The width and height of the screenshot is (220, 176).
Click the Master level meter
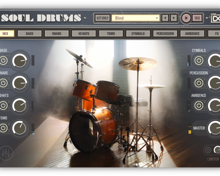tap(190, 130)
